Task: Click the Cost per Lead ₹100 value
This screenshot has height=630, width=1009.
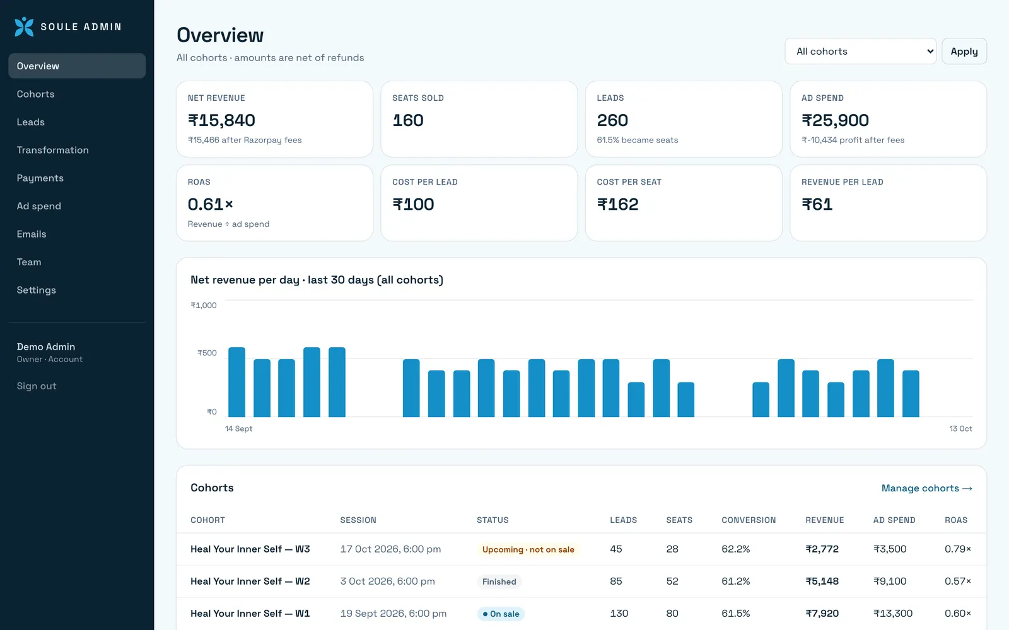Action: coord(413,204)
